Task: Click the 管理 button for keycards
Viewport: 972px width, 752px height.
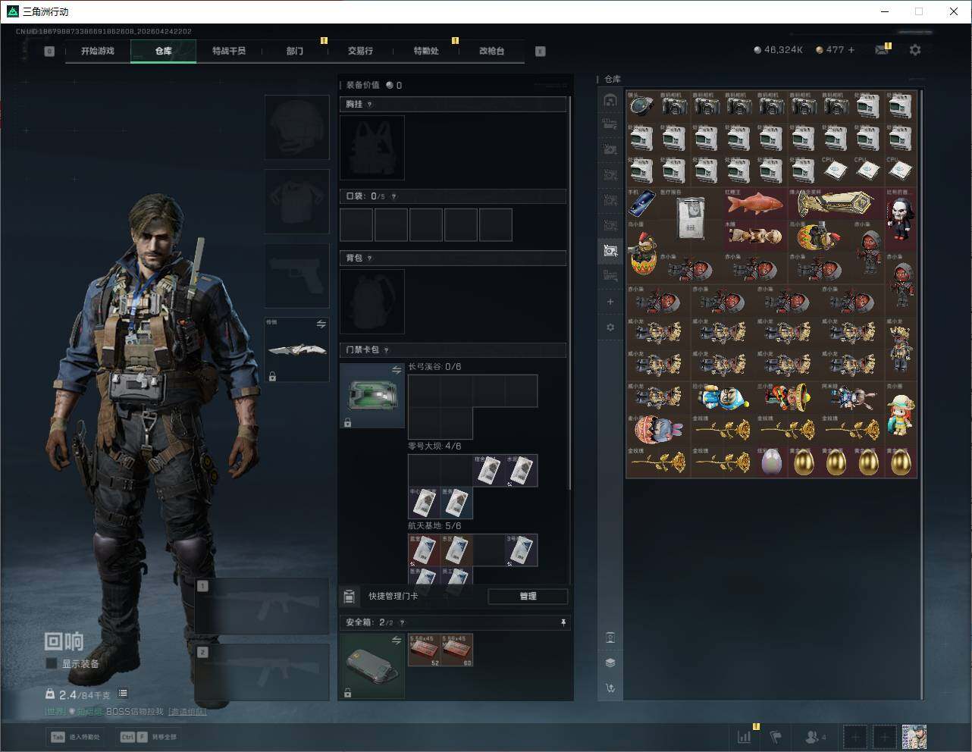Action: point(528,597)
